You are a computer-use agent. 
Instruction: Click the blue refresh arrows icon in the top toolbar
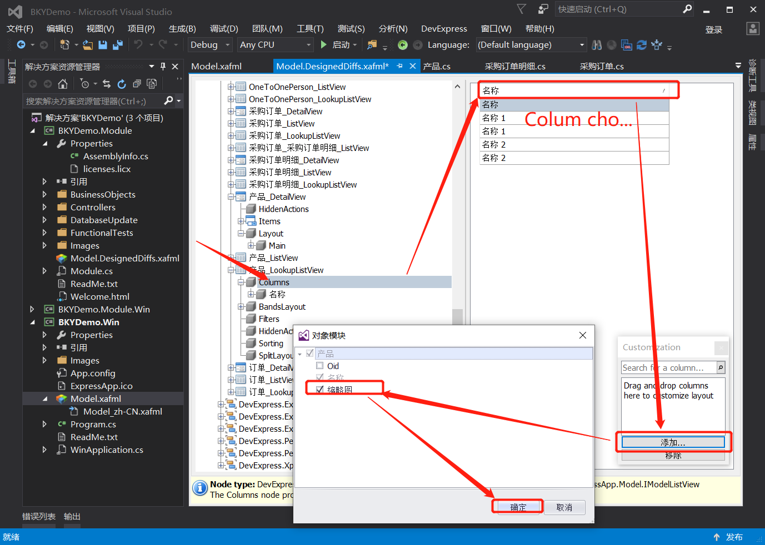(x=642, y=45)
